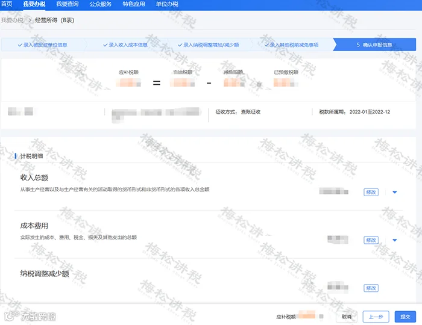Click the 取消 button
This screenshot has height=325, width=422.
pos(347,317)
